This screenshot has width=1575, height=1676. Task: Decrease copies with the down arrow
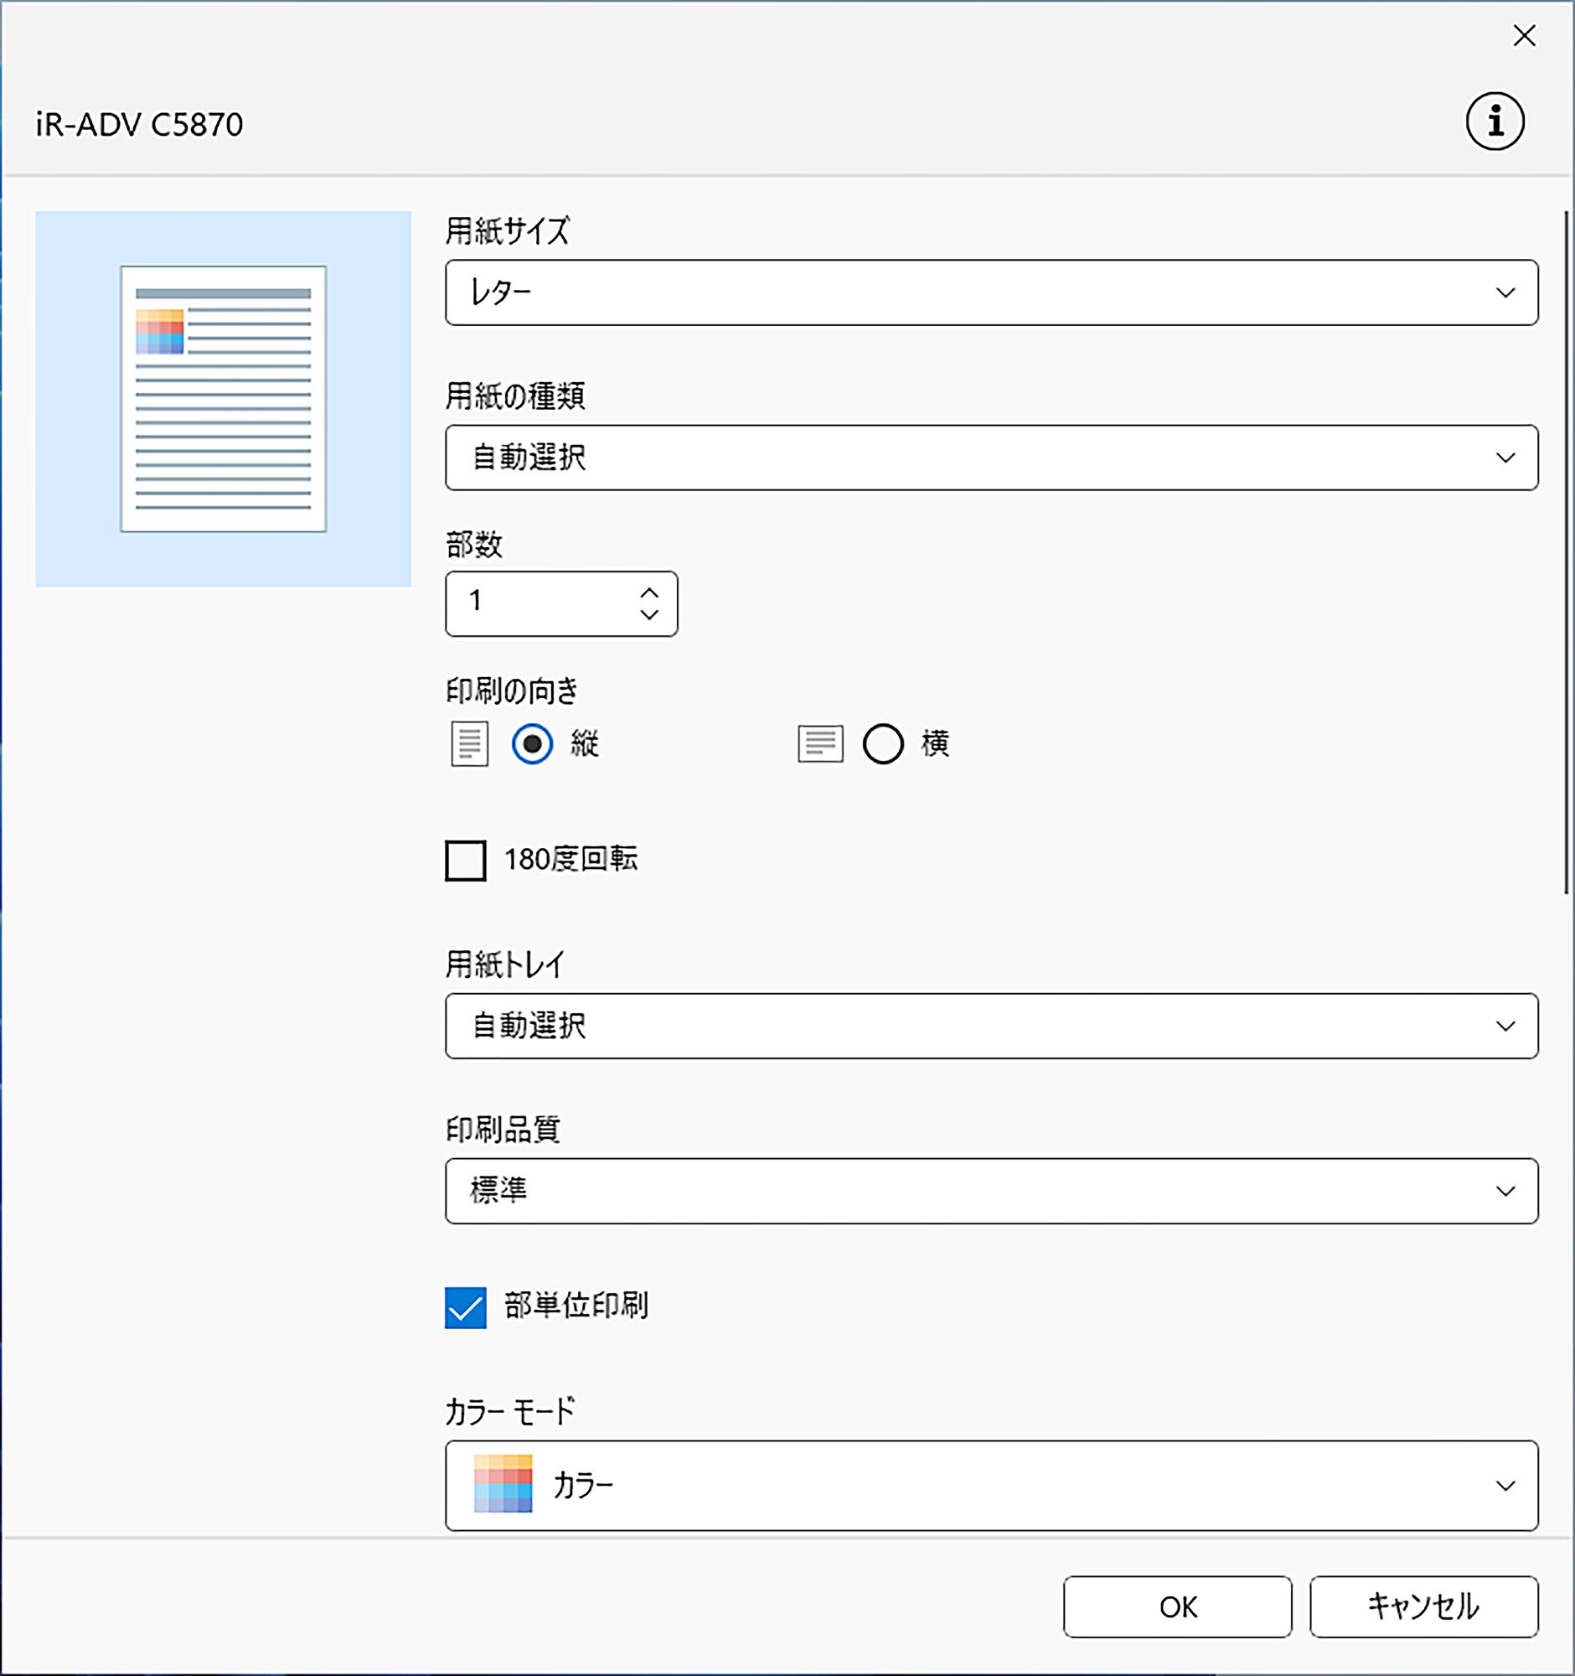point(649,614)
